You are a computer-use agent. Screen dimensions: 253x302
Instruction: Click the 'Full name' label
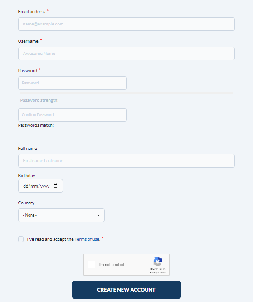pos(28,149)
